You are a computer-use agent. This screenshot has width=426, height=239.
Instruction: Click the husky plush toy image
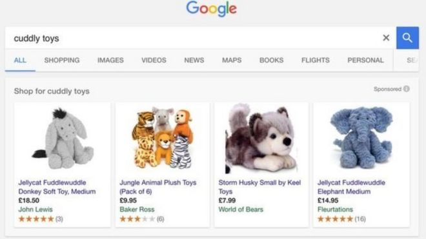[x=261, y=139]
